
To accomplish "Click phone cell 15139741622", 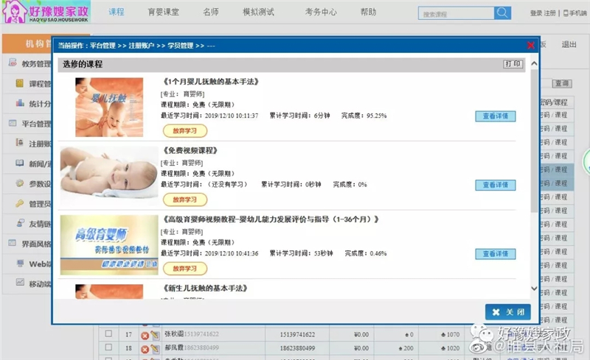I will click(x=297, y=334).
